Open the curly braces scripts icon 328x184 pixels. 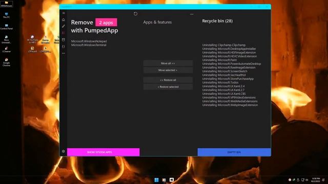pyautogui.click(x=64, y=47)
